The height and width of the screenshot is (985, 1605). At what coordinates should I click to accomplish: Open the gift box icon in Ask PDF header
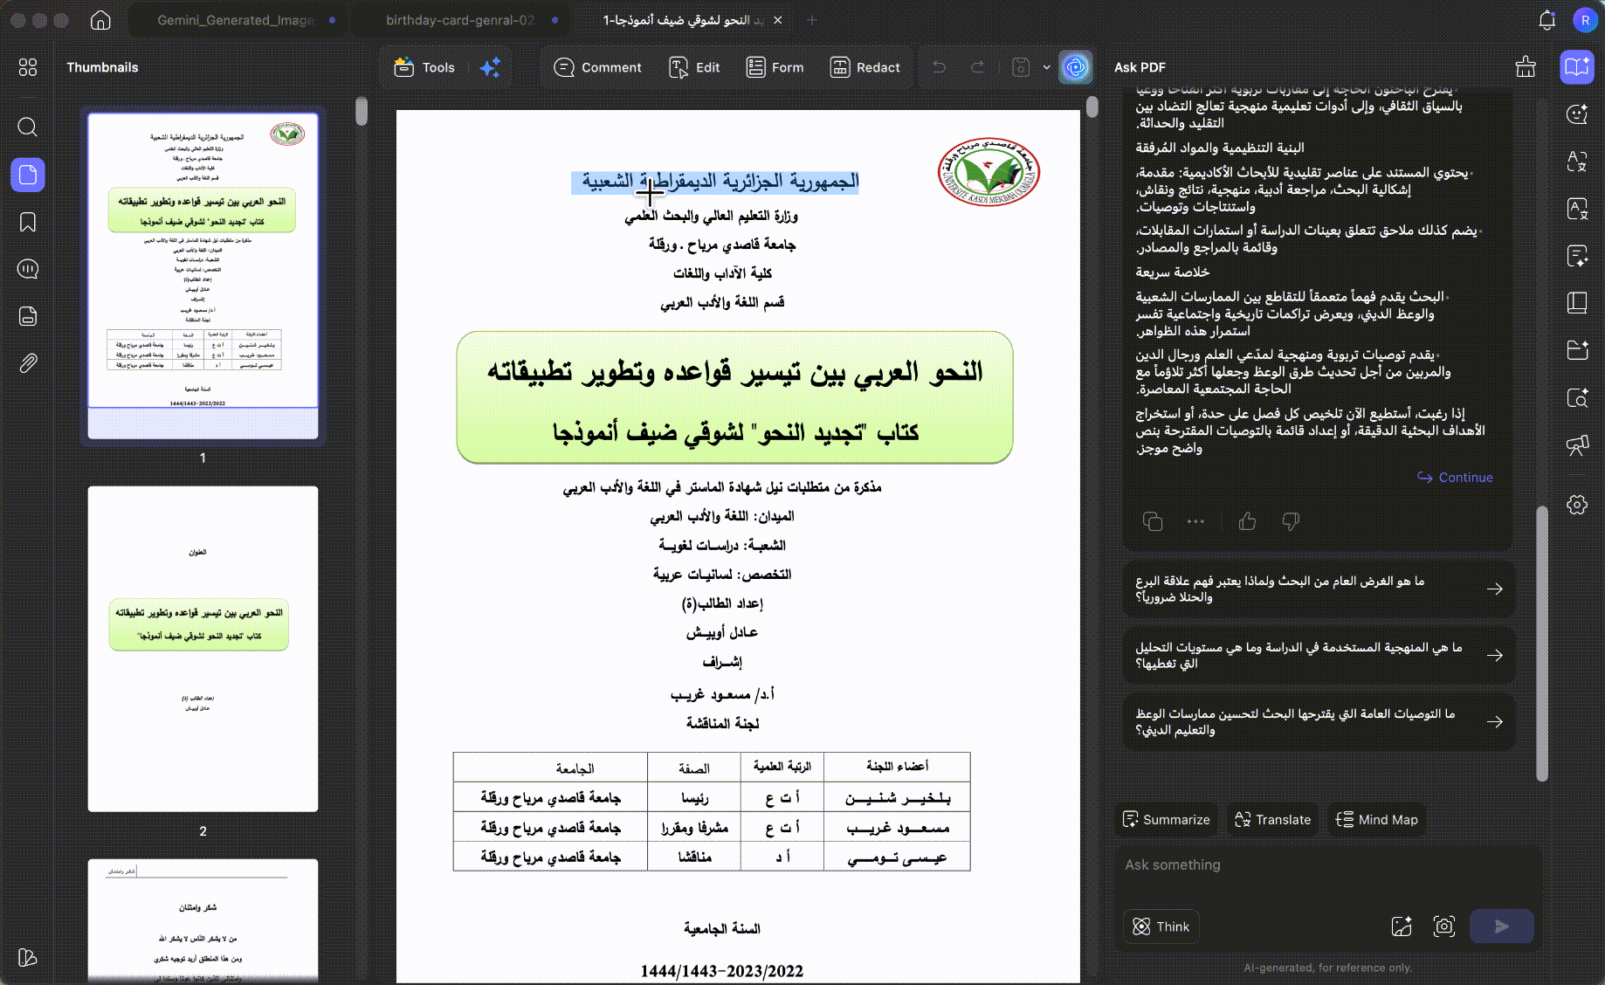[1526, 67]
